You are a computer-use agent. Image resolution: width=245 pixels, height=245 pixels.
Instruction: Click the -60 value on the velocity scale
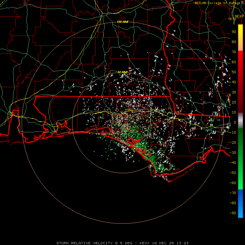233,183
